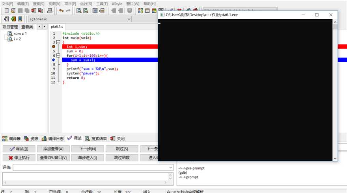The image size is (347, 193).
Task: Switch to the 查看类 panel tab
Action: click(x=27, y=27)
